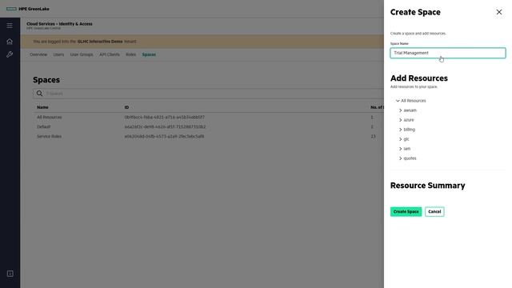Select the awsam tree label
Image resolution: width=512 pixels, height=288 pixels.
410,110
